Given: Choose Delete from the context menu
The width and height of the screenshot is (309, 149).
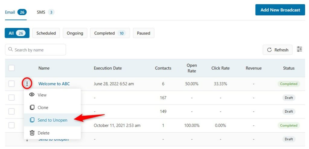Looking at the screenshot, I should pyautogui.click(x=52, y=133).
